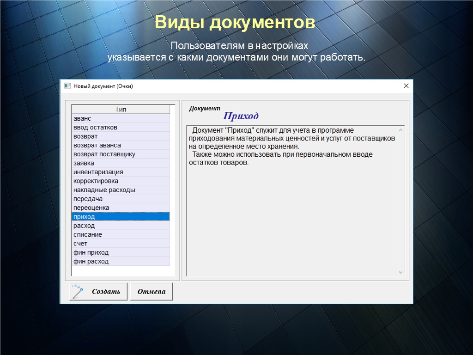
Task: Pick списание from the type list
Action: [88, 234]
